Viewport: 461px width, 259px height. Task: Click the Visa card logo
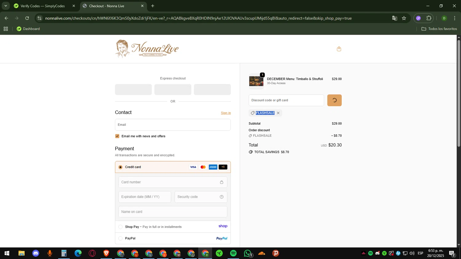pos(193,167)
